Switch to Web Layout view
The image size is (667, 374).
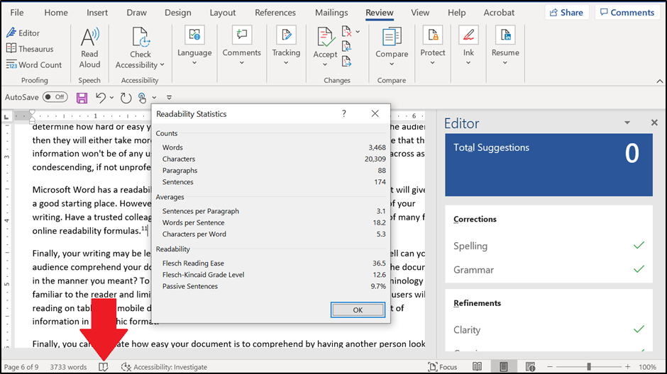(x=530, y=366)
